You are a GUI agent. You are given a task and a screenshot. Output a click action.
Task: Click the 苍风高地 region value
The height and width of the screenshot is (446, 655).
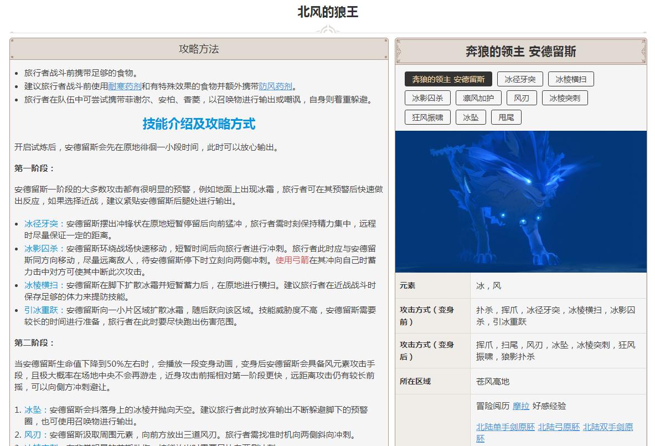[x=493, y=382]
